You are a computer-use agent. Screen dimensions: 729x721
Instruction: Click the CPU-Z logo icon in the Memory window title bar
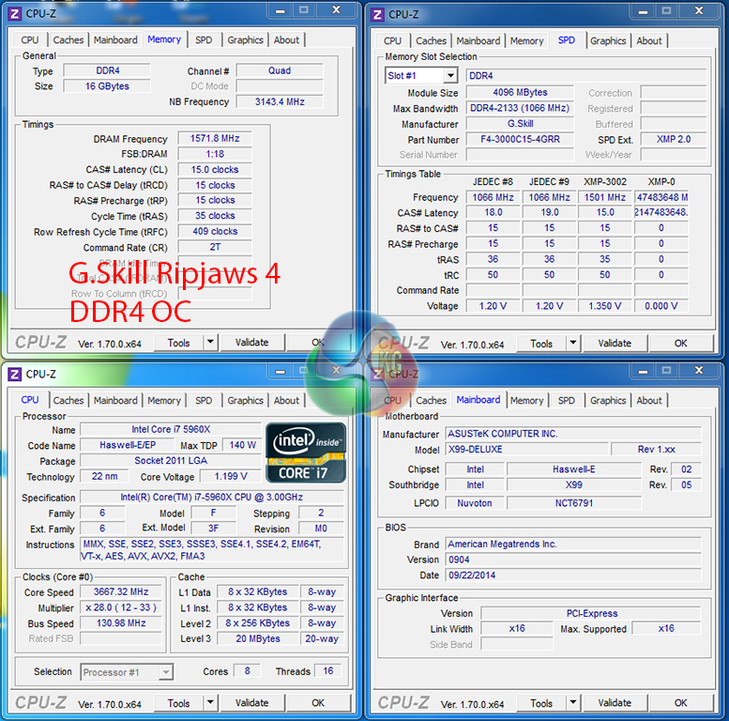point(14,14)
